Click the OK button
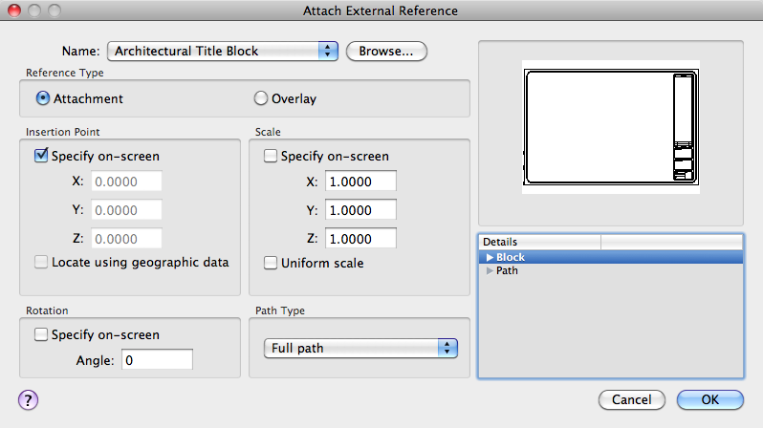Image resolution: width=763 pixels, height=428 pixels. (709, 398)
